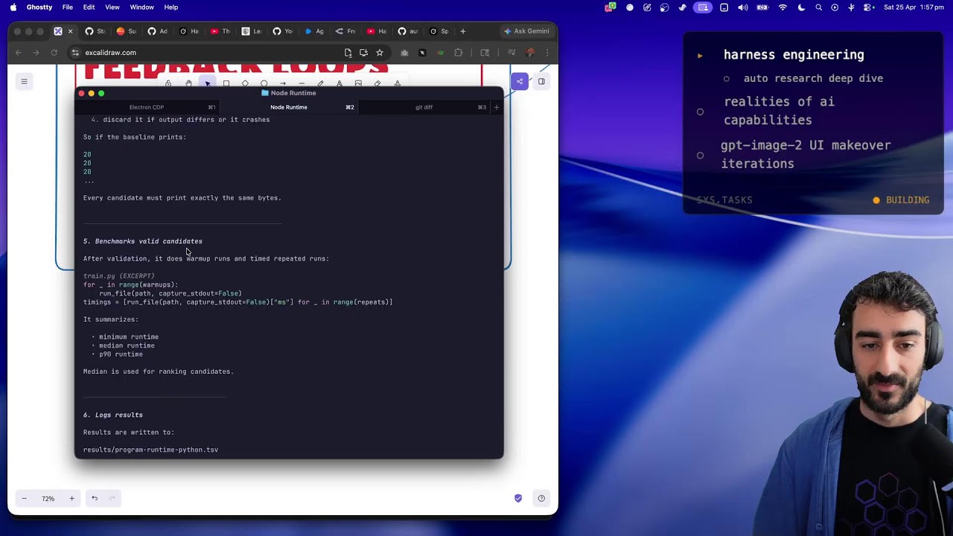Image resolution: width=953 pixels, height=536 pixels.
Task: Open the Apple menu
Action: [x=13, y=7]
